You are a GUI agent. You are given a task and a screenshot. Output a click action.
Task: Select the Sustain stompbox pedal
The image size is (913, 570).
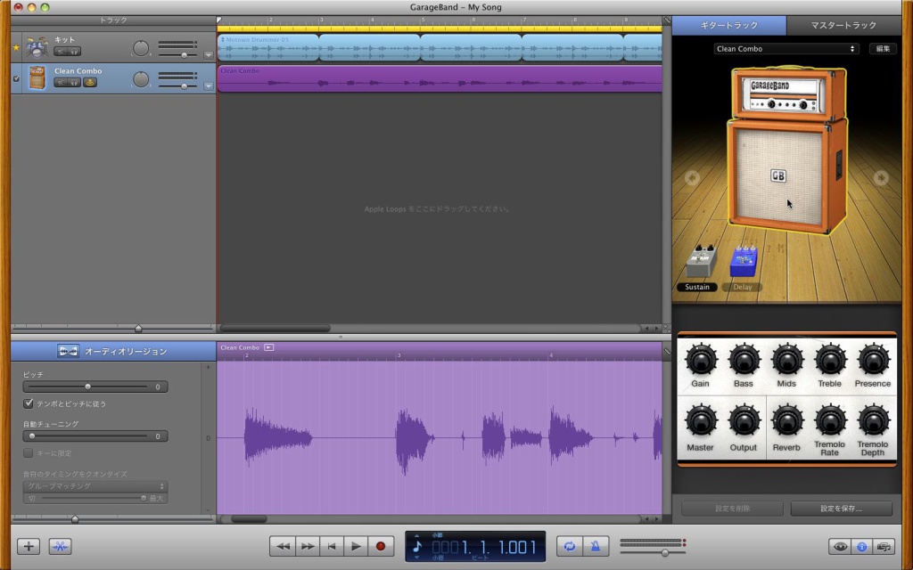pos(701,261)
